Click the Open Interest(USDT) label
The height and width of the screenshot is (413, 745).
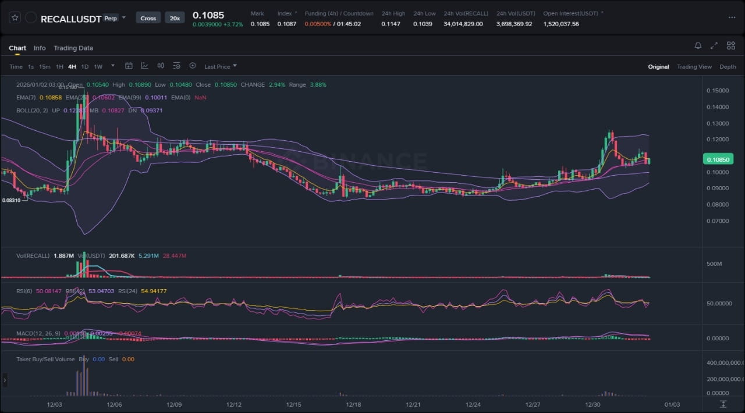tap(571, 13)
